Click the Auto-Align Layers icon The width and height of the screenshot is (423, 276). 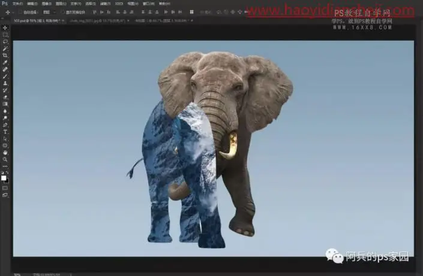(x=191, y=12)
